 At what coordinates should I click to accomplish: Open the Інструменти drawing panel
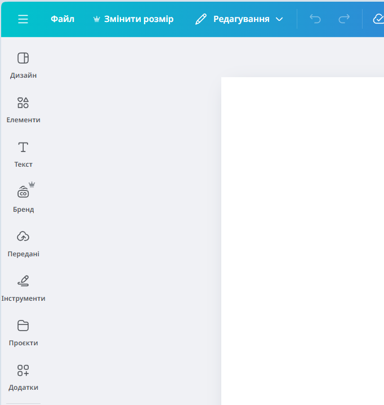23,287
